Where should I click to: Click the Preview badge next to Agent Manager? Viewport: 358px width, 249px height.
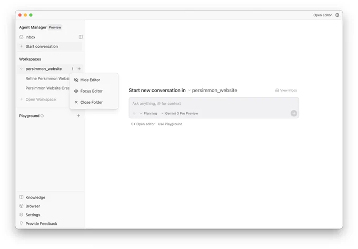(x=55, y=27)
